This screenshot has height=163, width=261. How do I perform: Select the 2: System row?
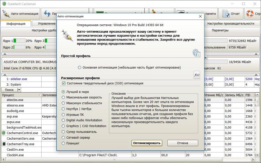[x=14, y=85]
